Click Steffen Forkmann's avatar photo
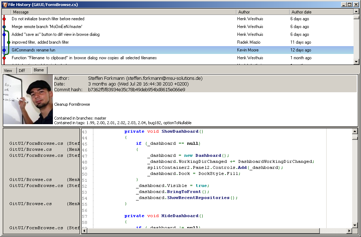The width and height of the screenshot is (361, 237). tap(28, 99)
